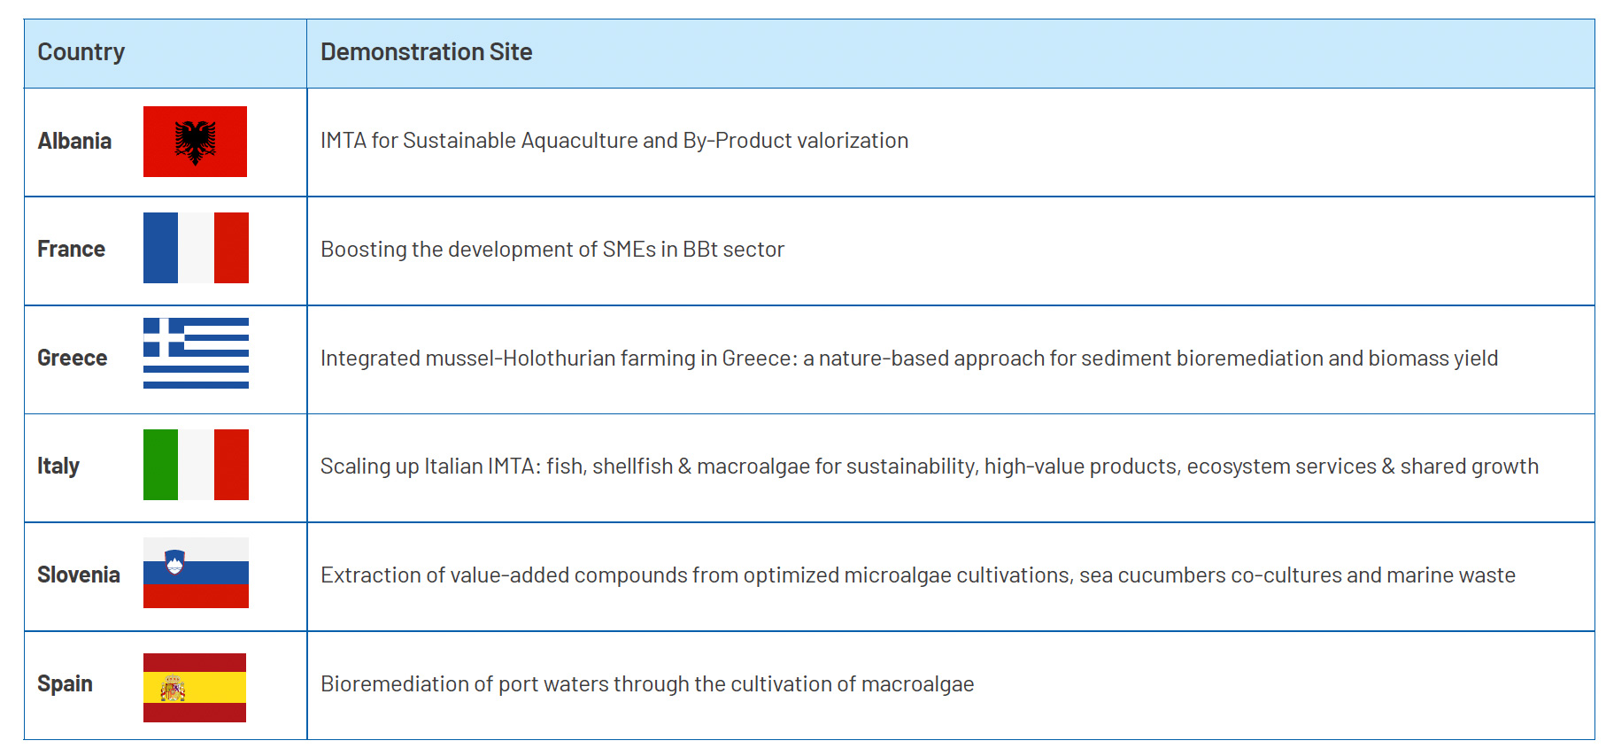The image size is (1606, 756).
Task: Click the France flag icon
Action: (x=196, y=248)
